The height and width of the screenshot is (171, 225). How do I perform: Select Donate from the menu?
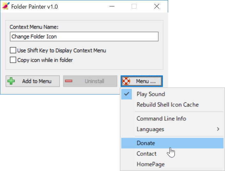pos(172,143)
